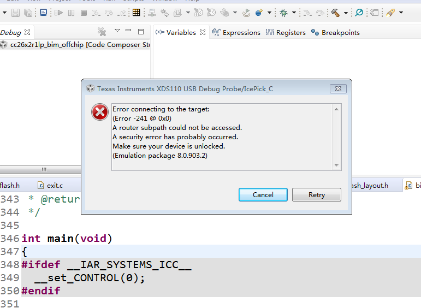The image size is (421, 308).
Task: Click the Step Return icon
Action: point(121,13)
